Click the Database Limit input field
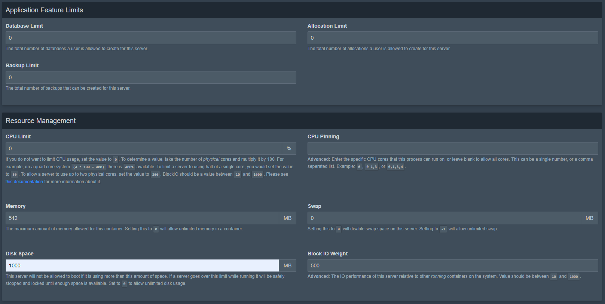The height and width of the screenshot is (304, 605). [151, 38]
